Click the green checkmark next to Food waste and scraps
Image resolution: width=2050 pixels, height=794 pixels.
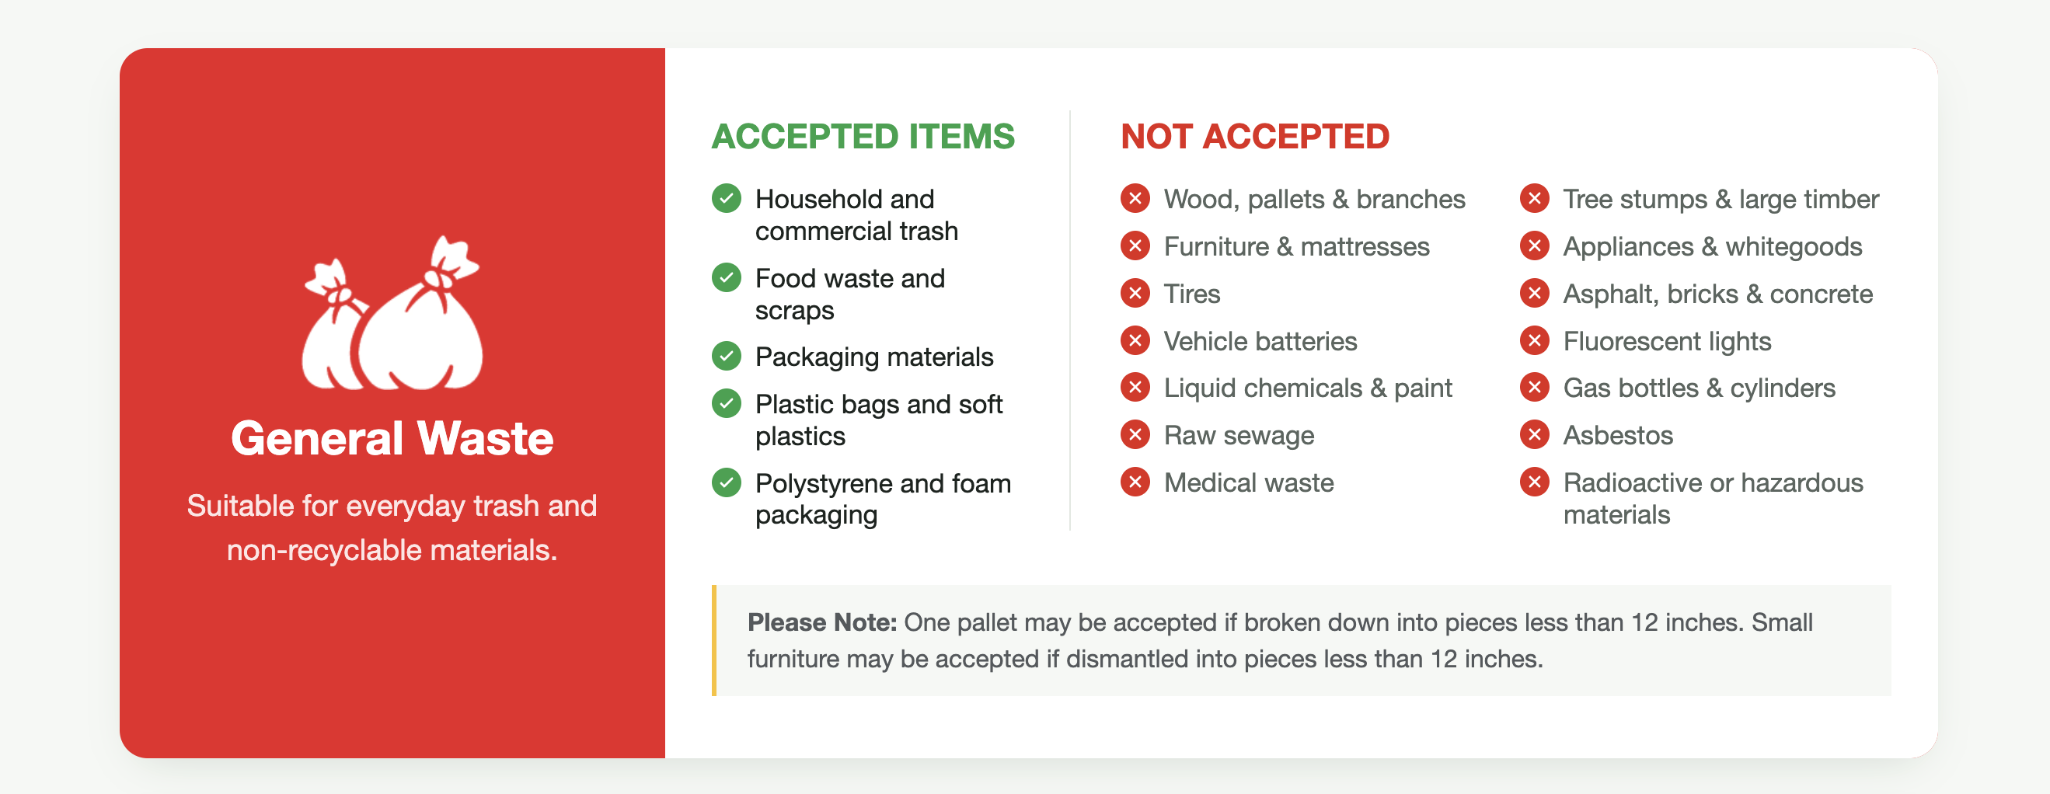coord(726,277)
